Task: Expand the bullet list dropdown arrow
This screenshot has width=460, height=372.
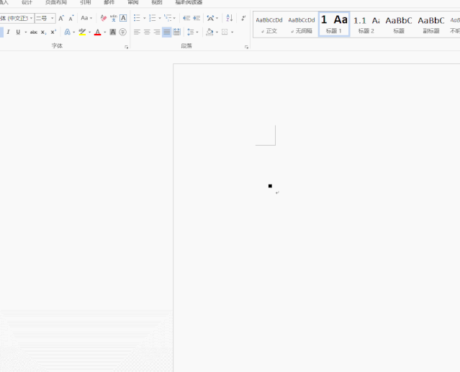Action: (x=145, y=18)
